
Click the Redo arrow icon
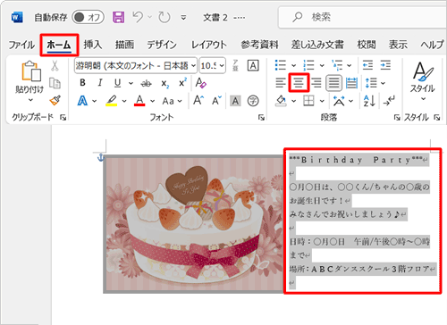[x=164, y=17]
